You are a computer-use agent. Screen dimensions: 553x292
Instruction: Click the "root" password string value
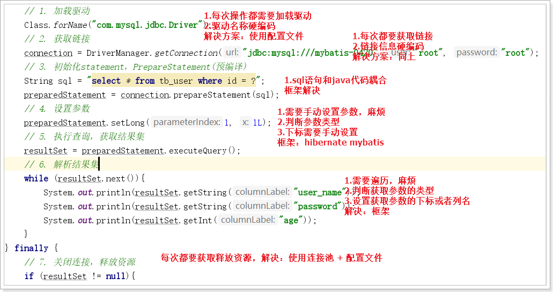pyautogui.click(x=515, y=53)
